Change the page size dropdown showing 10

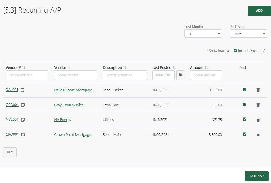(x=10, y=152)
